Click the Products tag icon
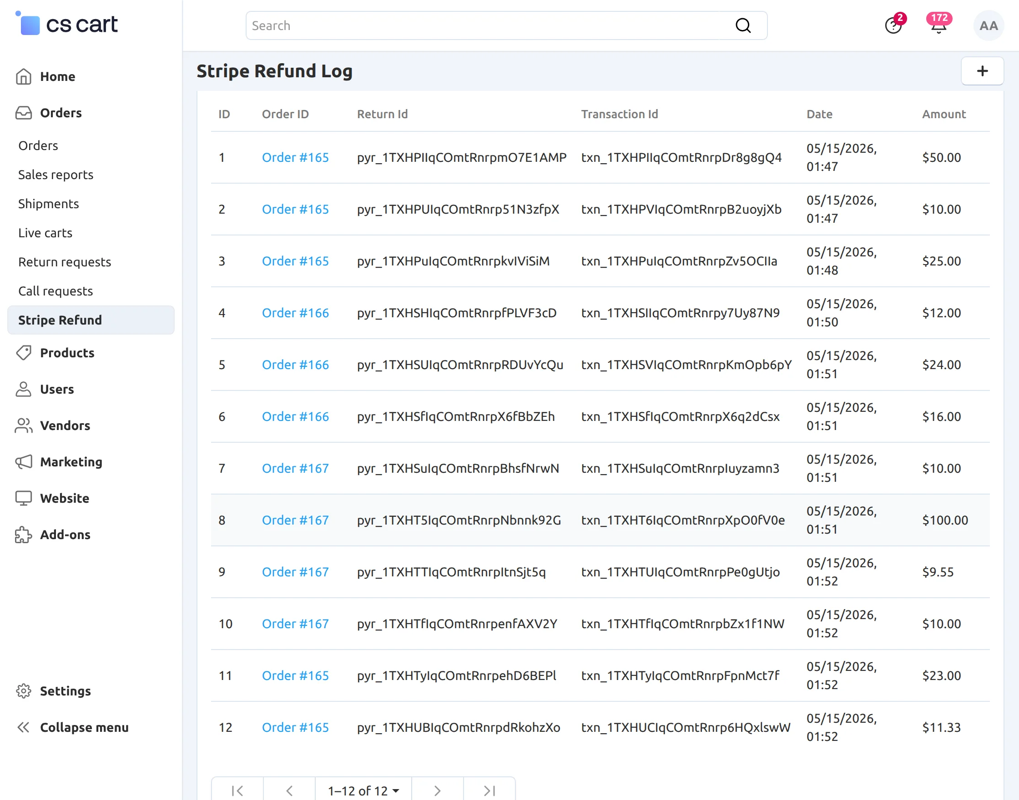1019x800 pixels. click(x=24, y=353)
